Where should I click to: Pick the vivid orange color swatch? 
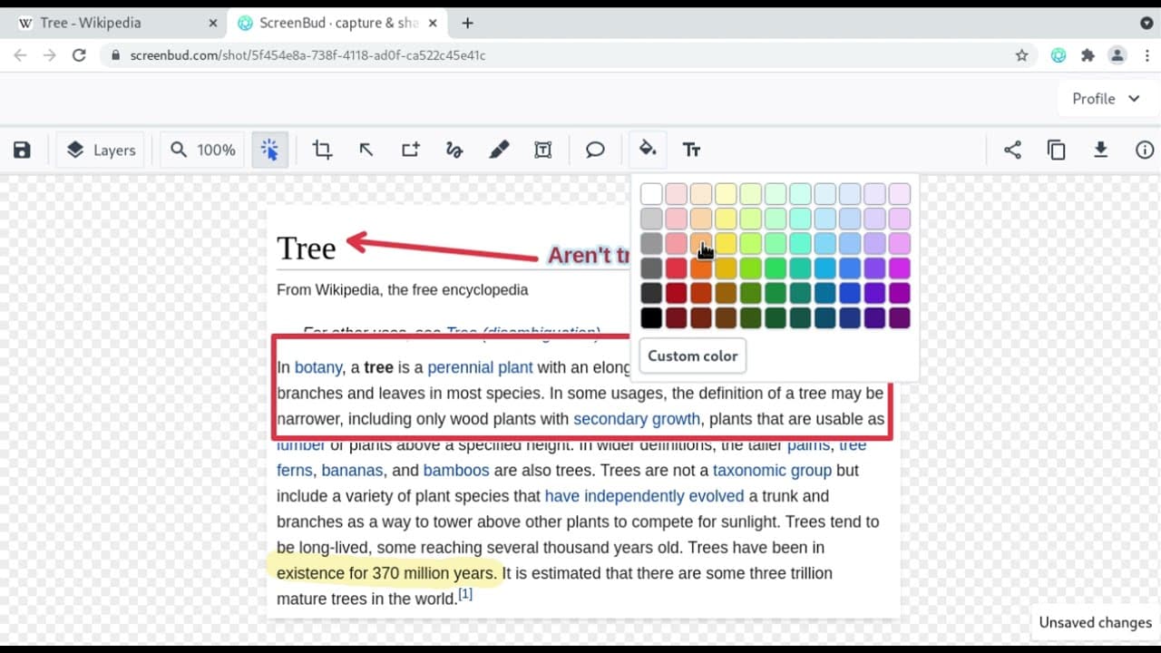(701, 268)
